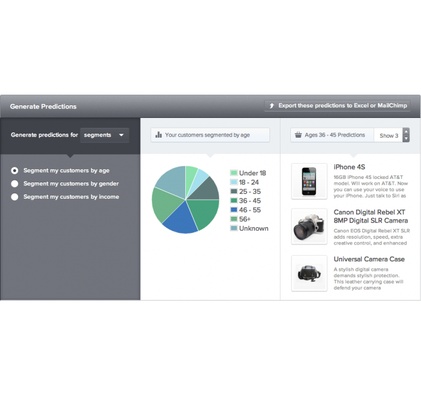The width and height of the screenshot is (421, 395).
Task: Select Segment my customers by gender
Action: [x=15, y=184]
